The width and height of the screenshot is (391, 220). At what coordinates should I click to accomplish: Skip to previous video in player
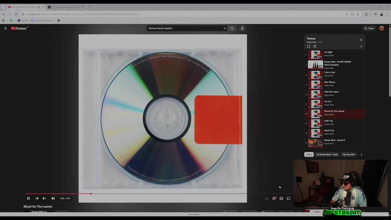[37, 198]
